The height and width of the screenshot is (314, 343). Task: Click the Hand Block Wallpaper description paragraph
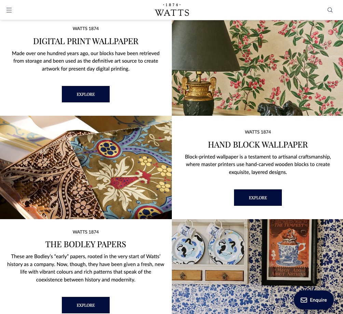point(258,164)
